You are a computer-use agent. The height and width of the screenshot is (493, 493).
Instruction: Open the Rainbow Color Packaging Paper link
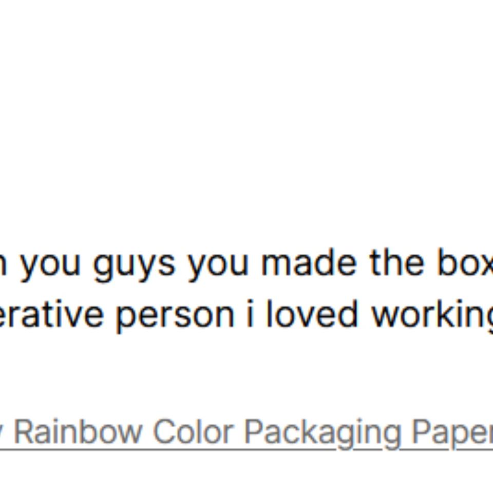coord(246,432)
